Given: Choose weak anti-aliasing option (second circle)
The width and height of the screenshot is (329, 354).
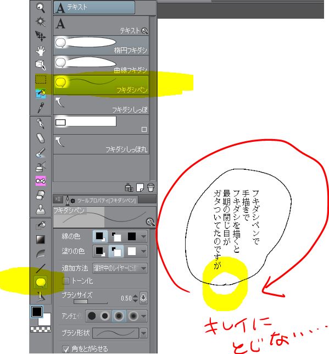Looking at the screenshot, I should (x=105, y=316).
